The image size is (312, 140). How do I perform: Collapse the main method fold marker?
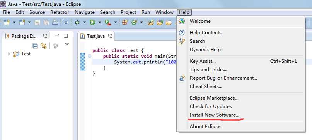(90, 56)
